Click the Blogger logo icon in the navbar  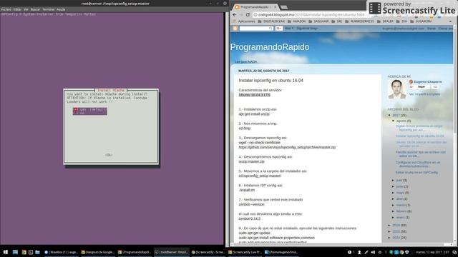[235, 29]
